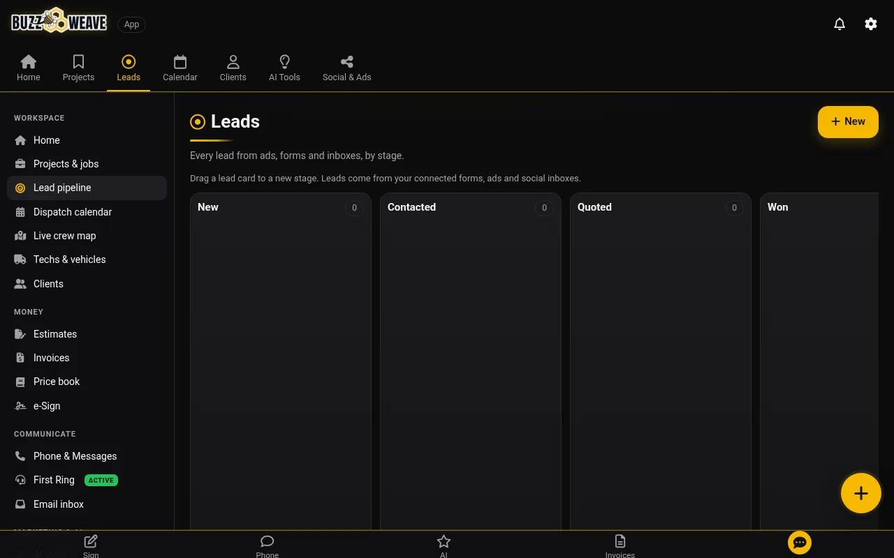Viewport: 894px width, 558px height.
Task: Open AI star in the bottom bar
Action: (444, 545)
